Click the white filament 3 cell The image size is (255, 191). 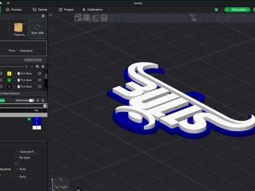click(x=37, y=127)
